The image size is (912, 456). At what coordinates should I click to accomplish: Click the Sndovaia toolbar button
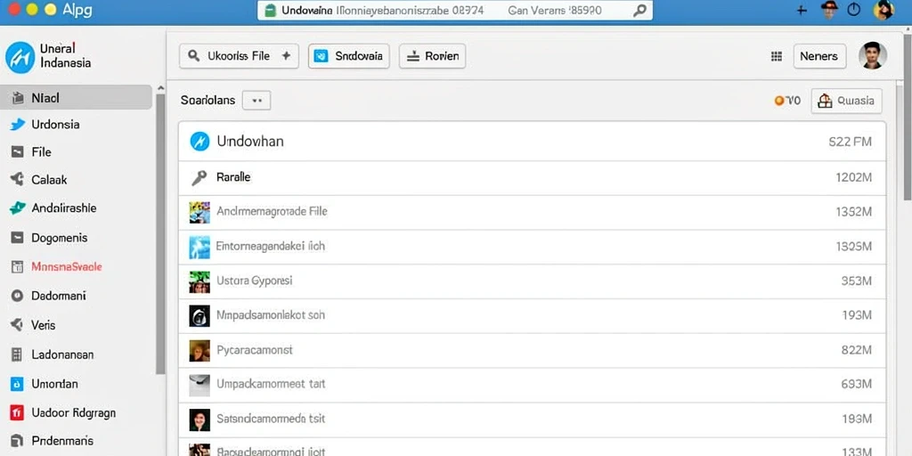click(x=348, y=56)
